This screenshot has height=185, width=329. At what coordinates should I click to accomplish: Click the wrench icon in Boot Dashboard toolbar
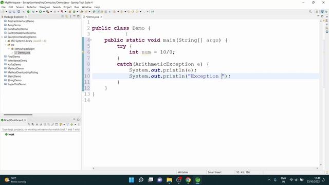(x=29, y=124)
